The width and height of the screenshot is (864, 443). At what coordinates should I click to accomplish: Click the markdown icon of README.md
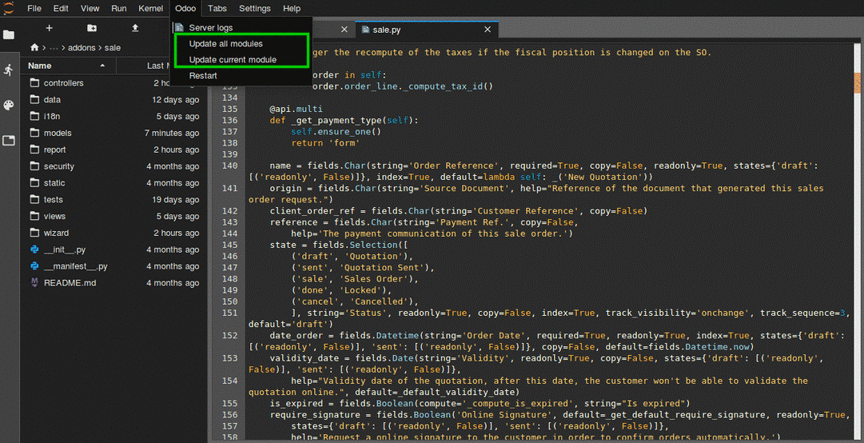tap(34, 282)
